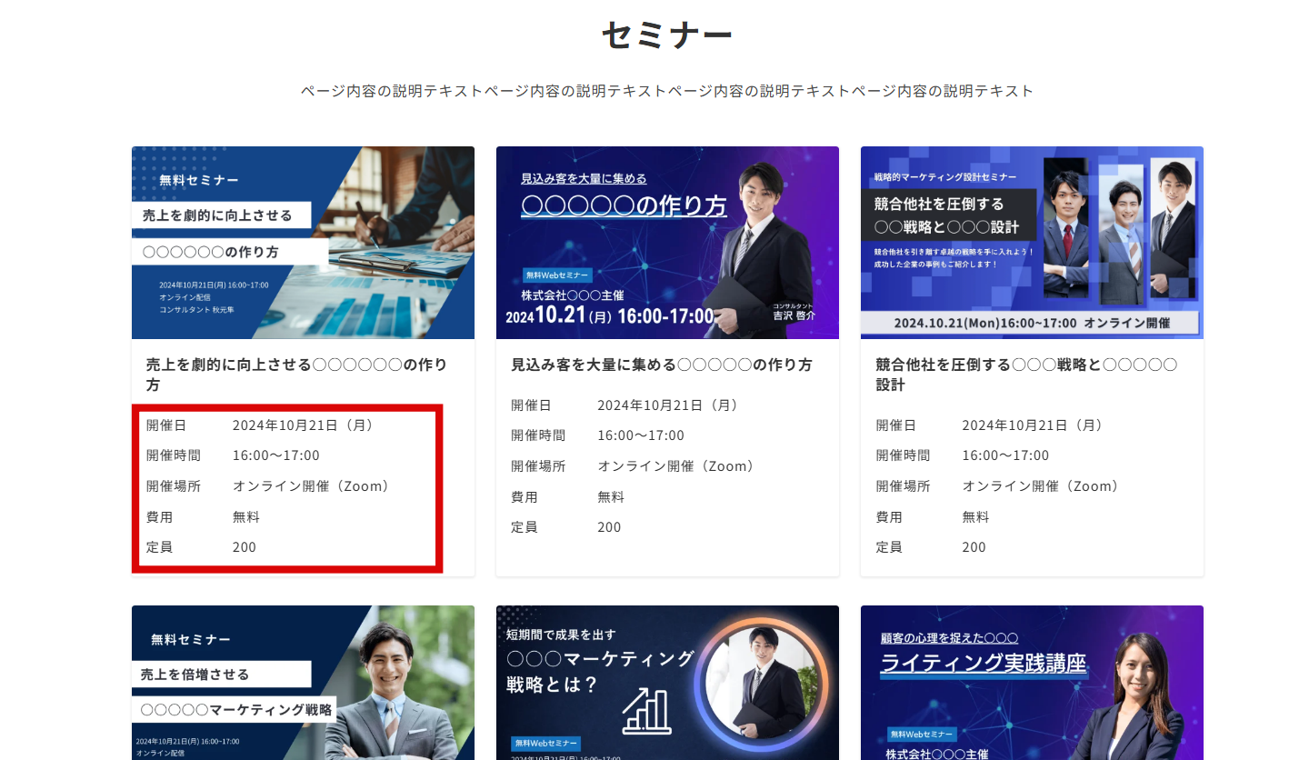Click 開催時間 label in 競合他社 card
The image size is (1309, 760).
click(903, 455)
